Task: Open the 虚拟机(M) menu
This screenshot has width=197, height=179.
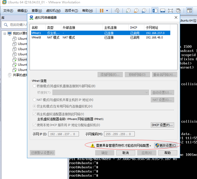Action: (53, 11)
